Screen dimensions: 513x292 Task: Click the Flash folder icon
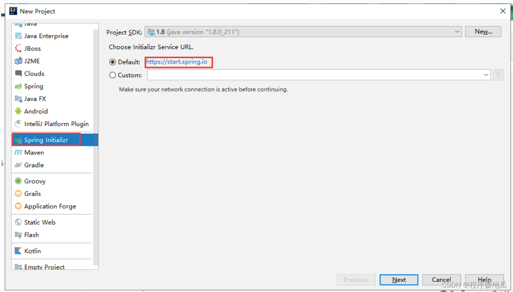tap(18, 235)
